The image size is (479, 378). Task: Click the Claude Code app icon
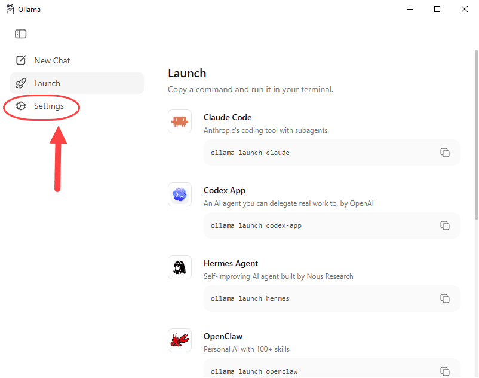[x=180, y=121]
